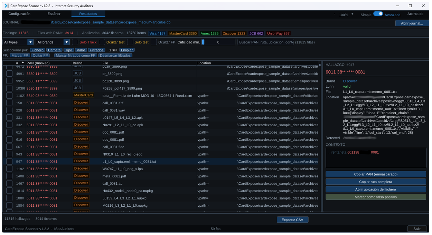Screen dimensions: 432x235
Task: Check the Ocultar FP checkbox
Action: click(154, 42)
